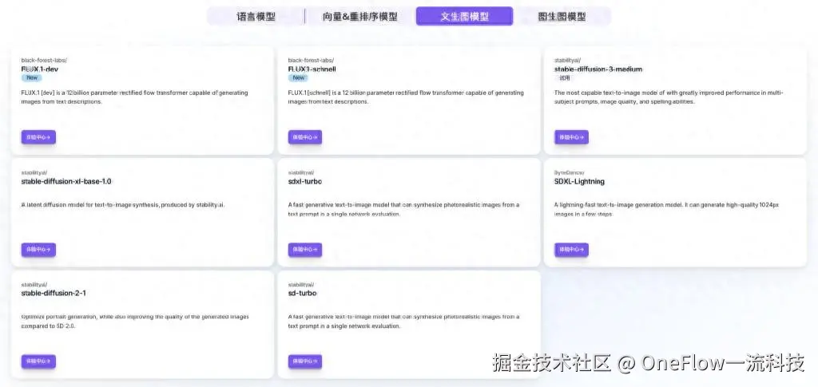Open 体验中心 for sd-turbo
818x387 pixels.
click(305, 361)
